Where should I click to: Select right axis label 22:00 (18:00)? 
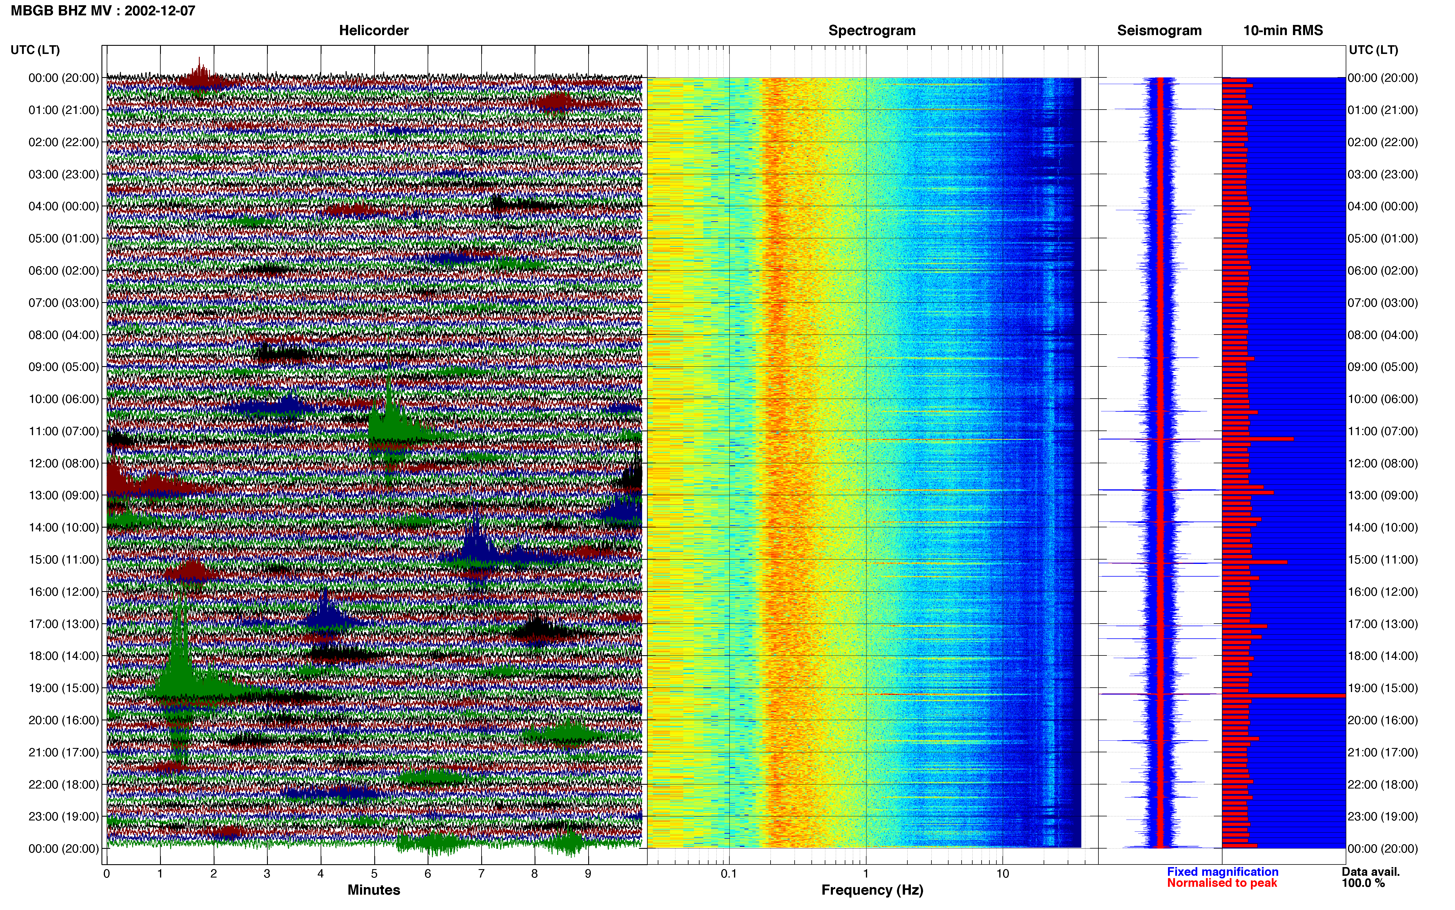coord(1383,785)
